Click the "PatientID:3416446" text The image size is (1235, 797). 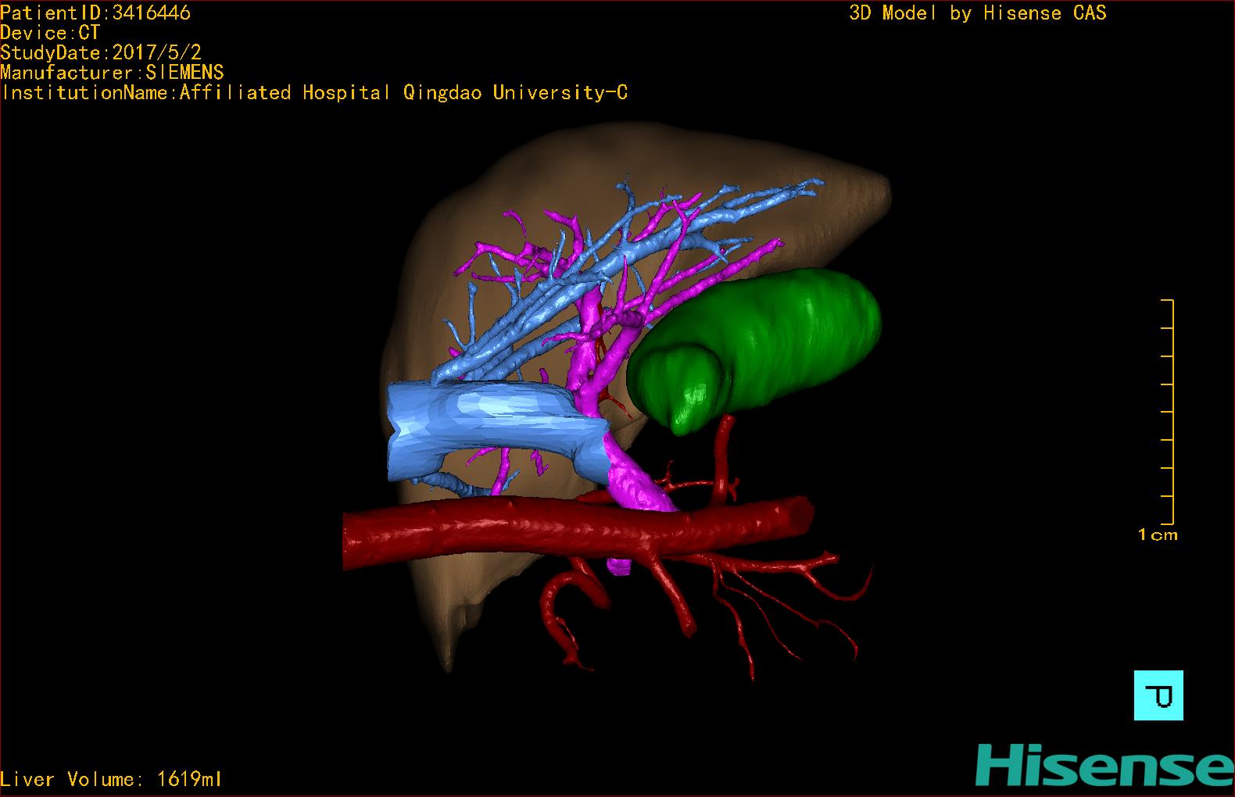pos(95,13)
